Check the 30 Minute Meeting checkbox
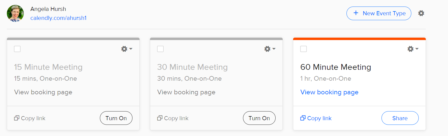Image resolution: width=448 pixels, height=136 pixels. pos(160,49)
